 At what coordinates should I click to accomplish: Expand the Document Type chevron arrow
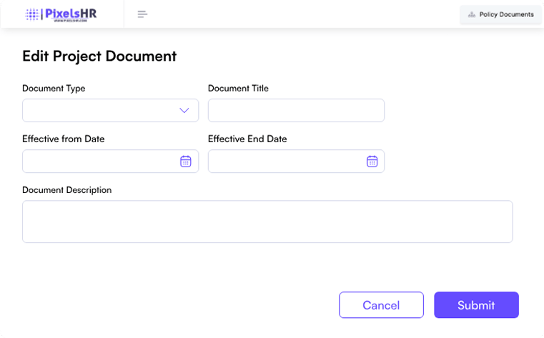184,111
